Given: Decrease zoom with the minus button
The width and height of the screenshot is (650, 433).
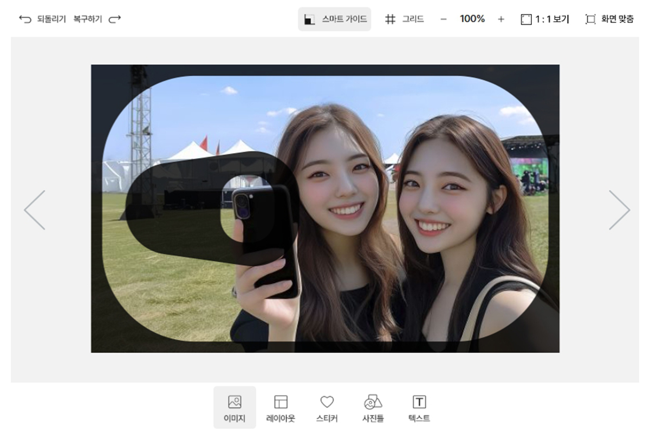Looking at the screenshot, I should [444, 19].
